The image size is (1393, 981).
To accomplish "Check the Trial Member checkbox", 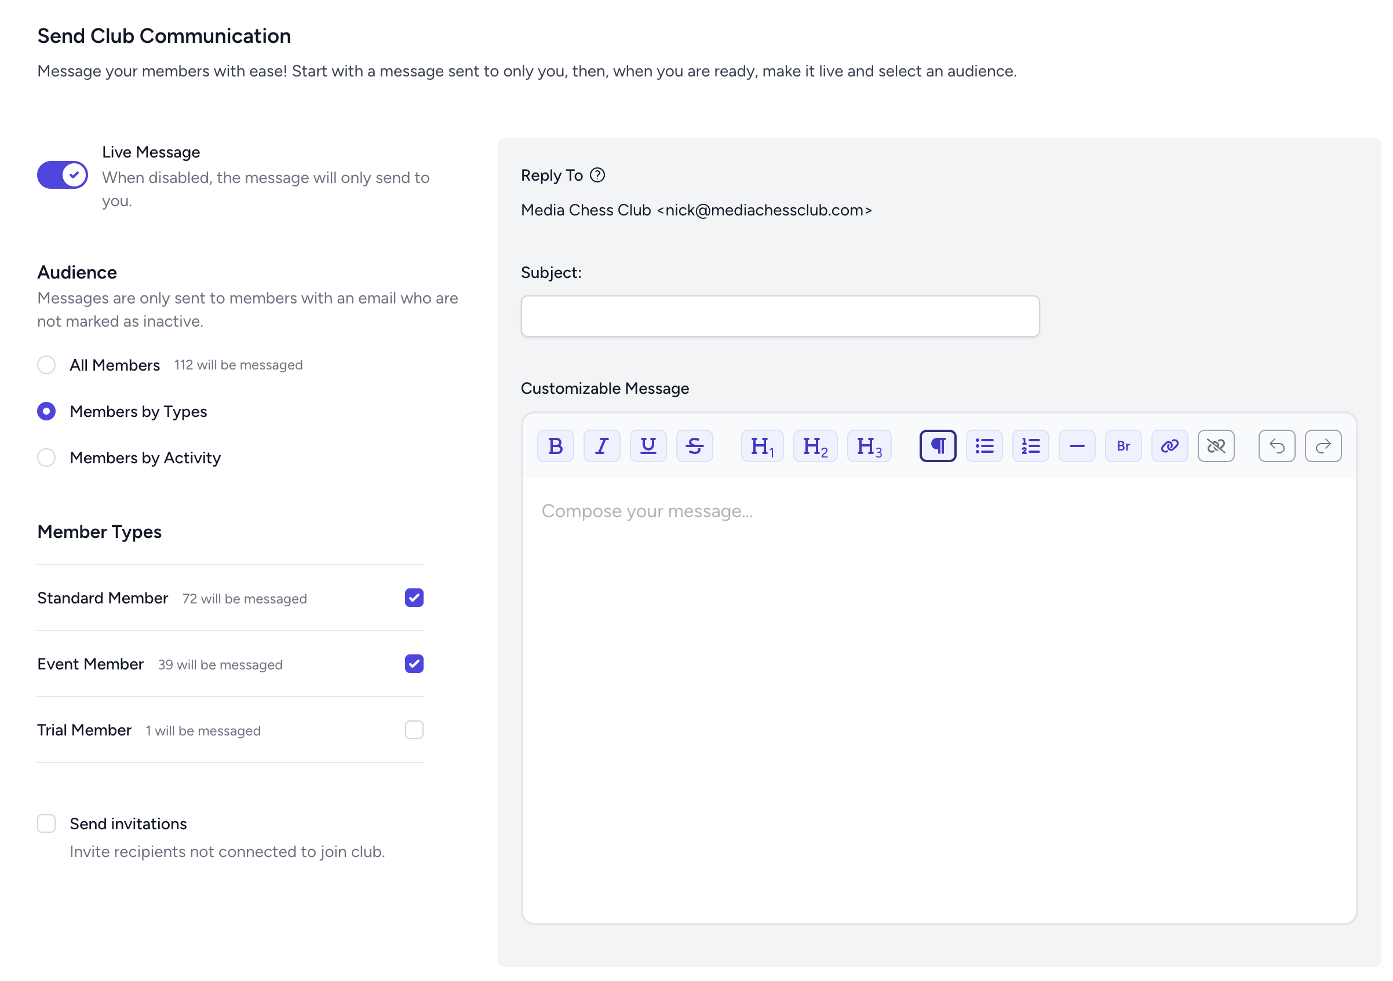I will pos(414,730).
